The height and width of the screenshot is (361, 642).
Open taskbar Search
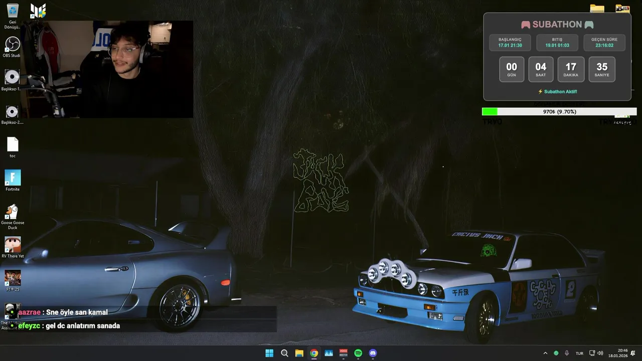click(284, 353)
